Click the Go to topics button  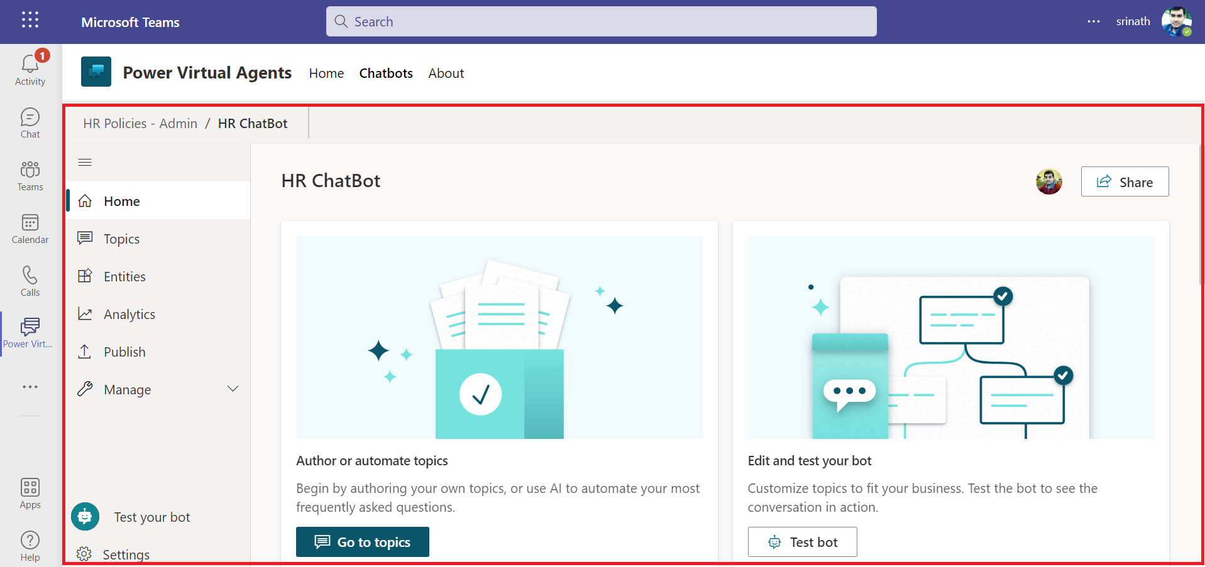point(363,542)
